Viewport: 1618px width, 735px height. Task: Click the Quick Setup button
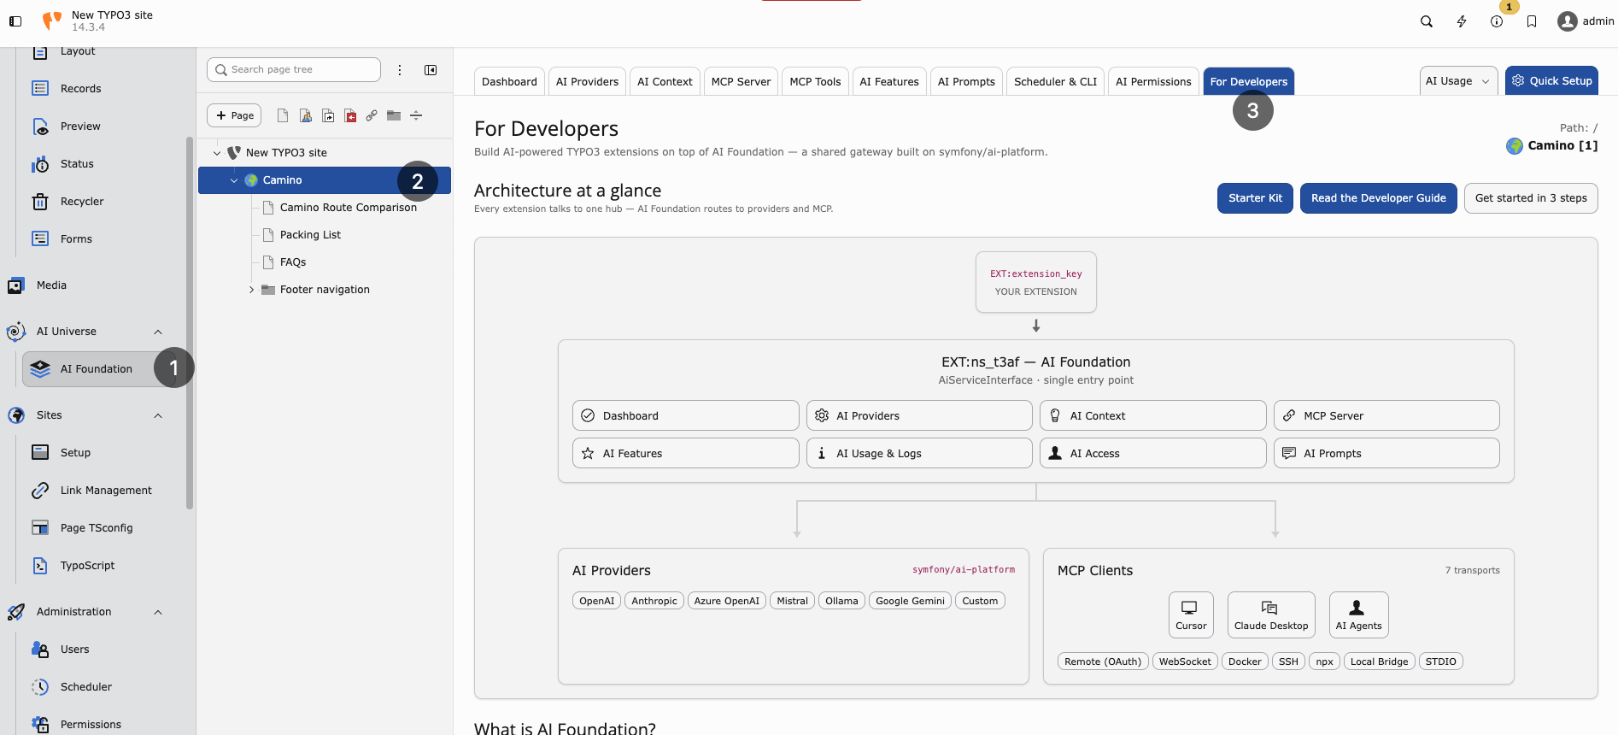(x=1551, y=80)
